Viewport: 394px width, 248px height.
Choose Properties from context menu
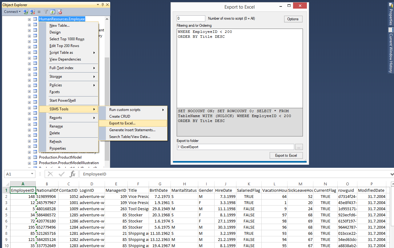pyautogui.click(x=69, y=148)
